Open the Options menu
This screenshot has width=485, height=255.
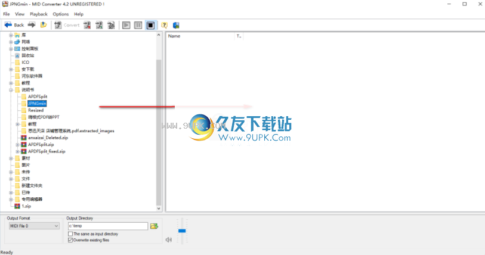[61, 14]
